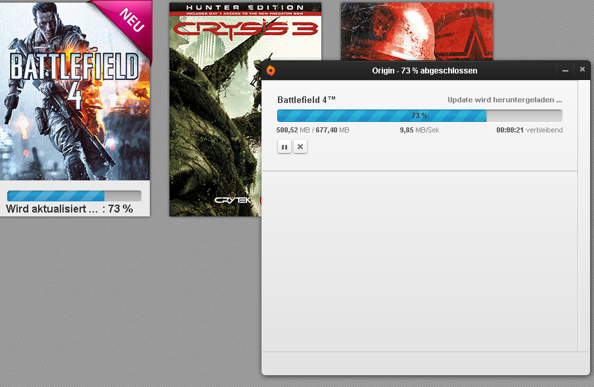Click the progress bar under Battlefield 4 tile
The height and width of the screenshot is (387, 594).
74,196
